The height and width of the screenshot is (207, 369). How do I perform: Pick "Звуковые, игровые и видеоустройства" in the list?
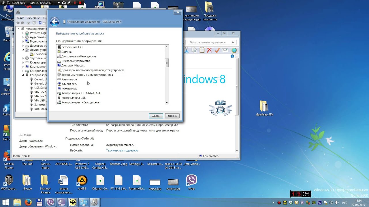[x=87, y=75]
